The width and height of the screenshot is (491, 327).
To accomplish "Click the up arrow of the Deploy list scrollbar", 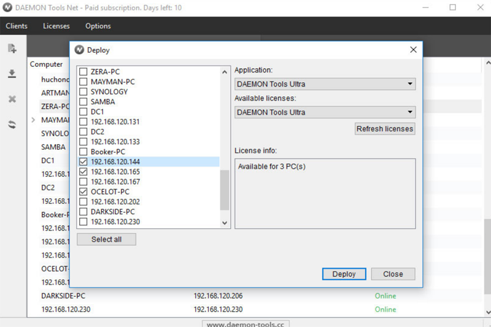I will click(x=225, y=72).
